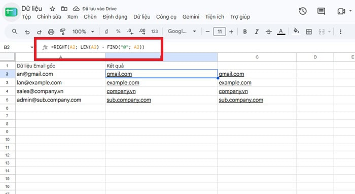
Task: Open the Gemini menu
Action: 191,17
